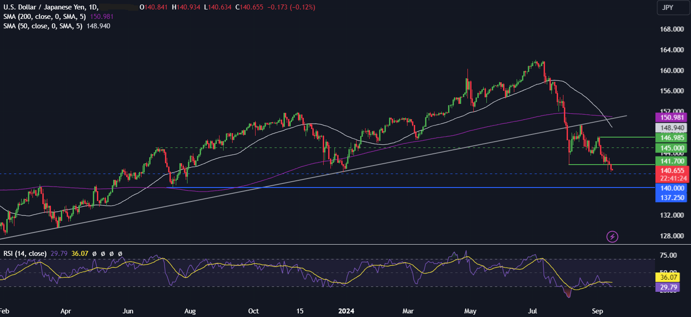This screenshot has height=317, width=691.
Task: Click Mar on the time axis
Action: [408, 311]
